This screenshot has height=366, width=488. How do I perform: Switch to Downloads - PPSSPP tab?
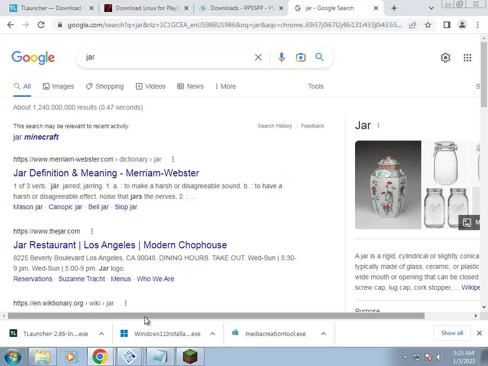pos(242,9)
